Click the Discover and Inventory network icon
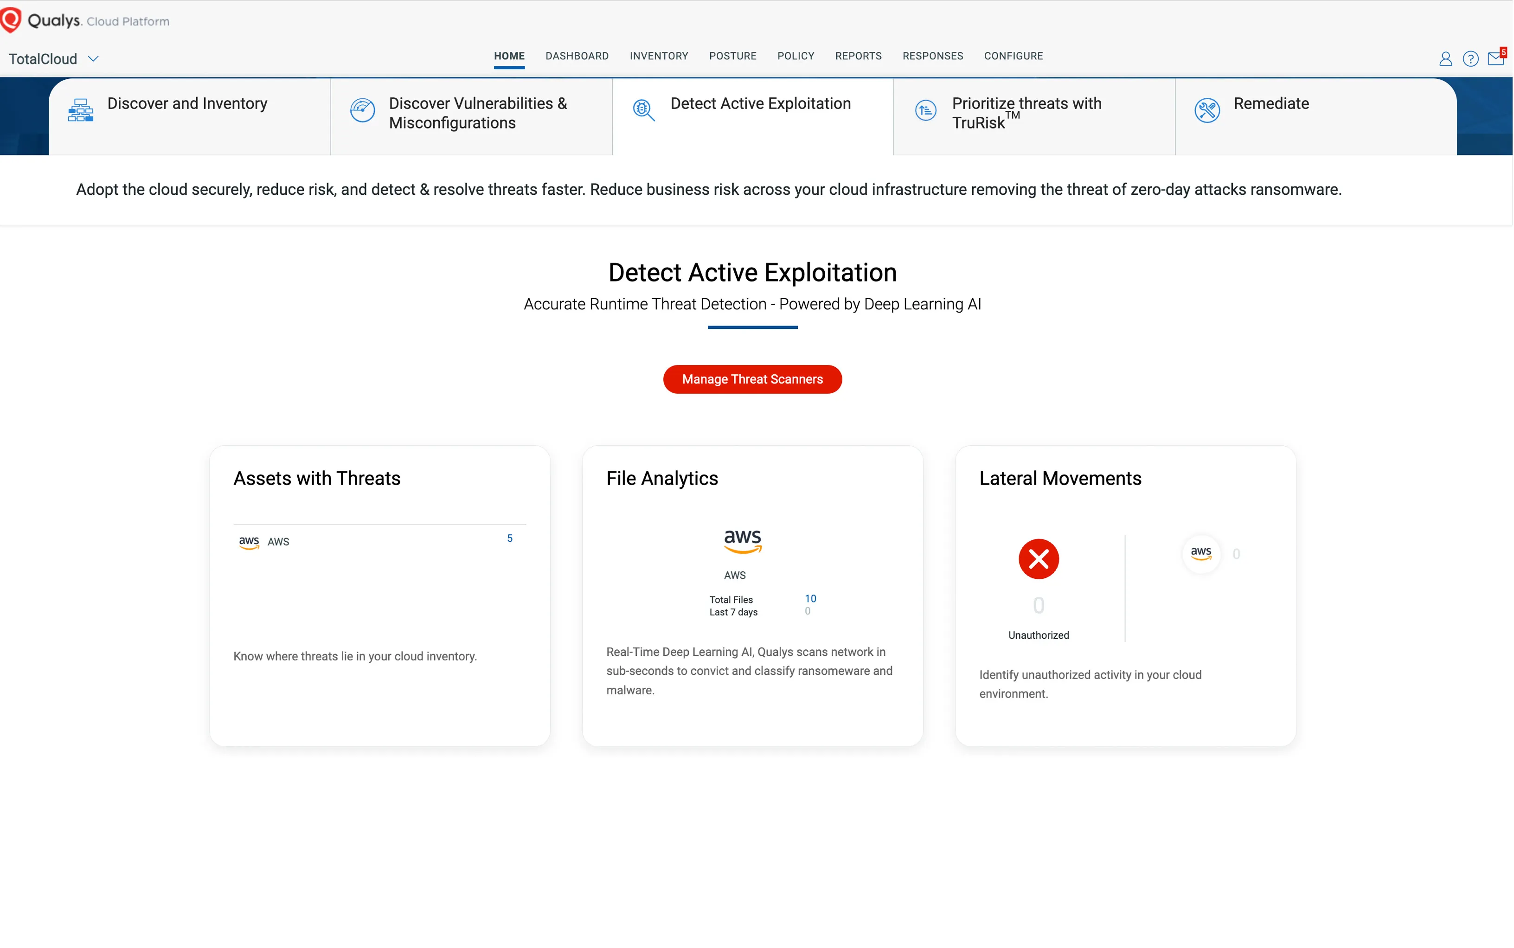 pyautogui.click(x=81, y=110)
